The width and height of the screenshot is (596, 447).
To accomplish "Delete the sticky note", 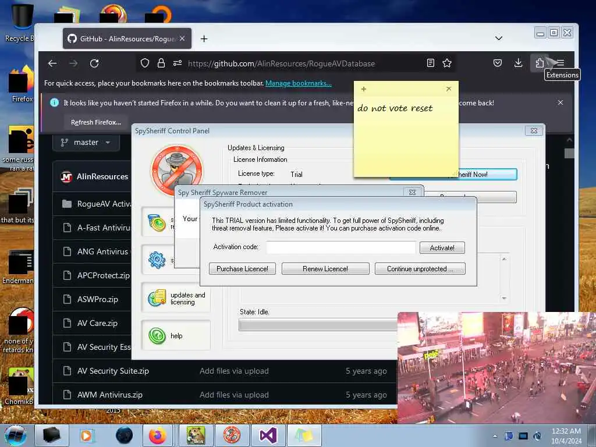I will pos(449,88).
